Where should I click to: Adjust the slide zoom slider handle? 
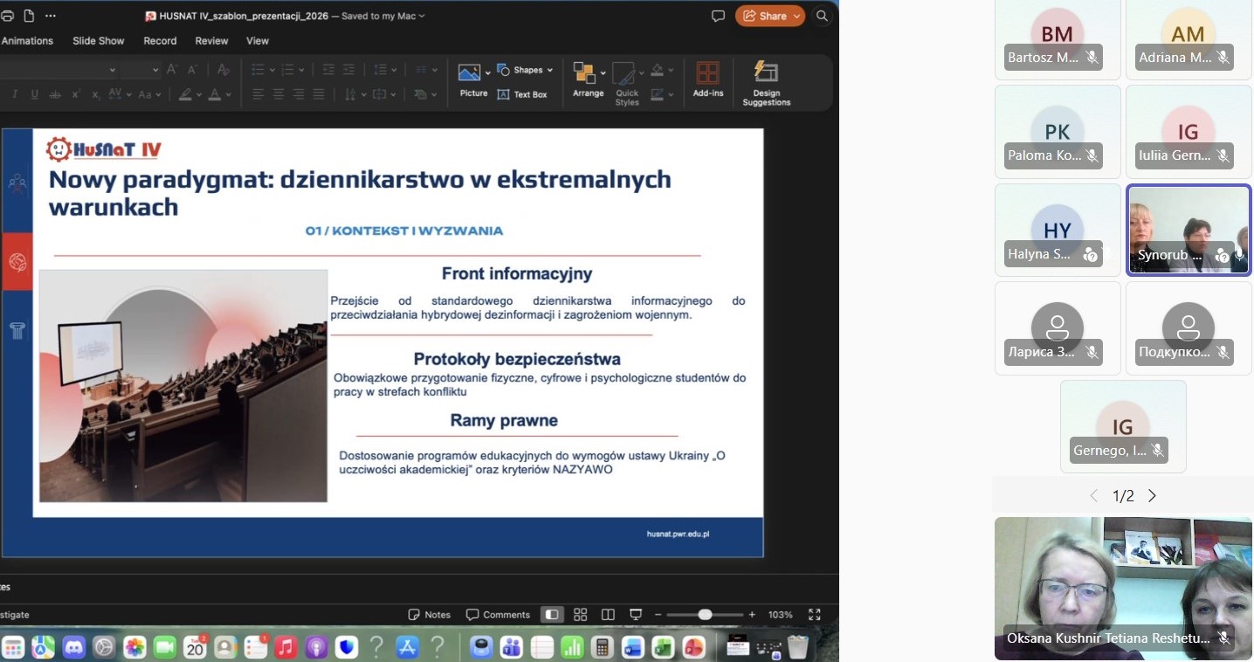[x=705, y=615]
